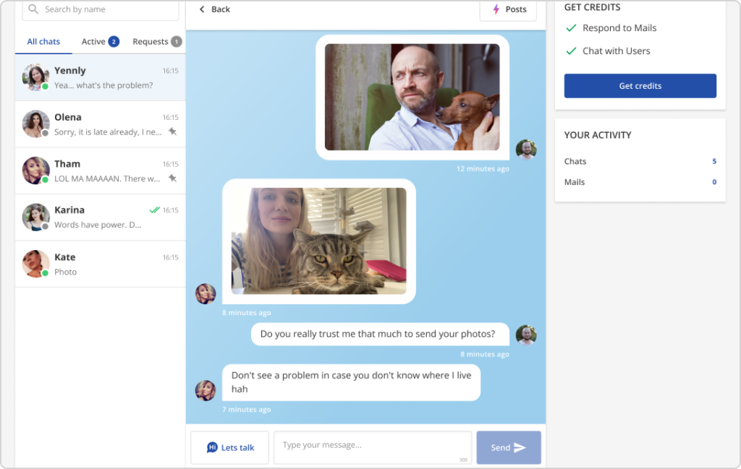741x469 pixels.
Task: Select the All chats tab
Action: click(x=43, y=42)
